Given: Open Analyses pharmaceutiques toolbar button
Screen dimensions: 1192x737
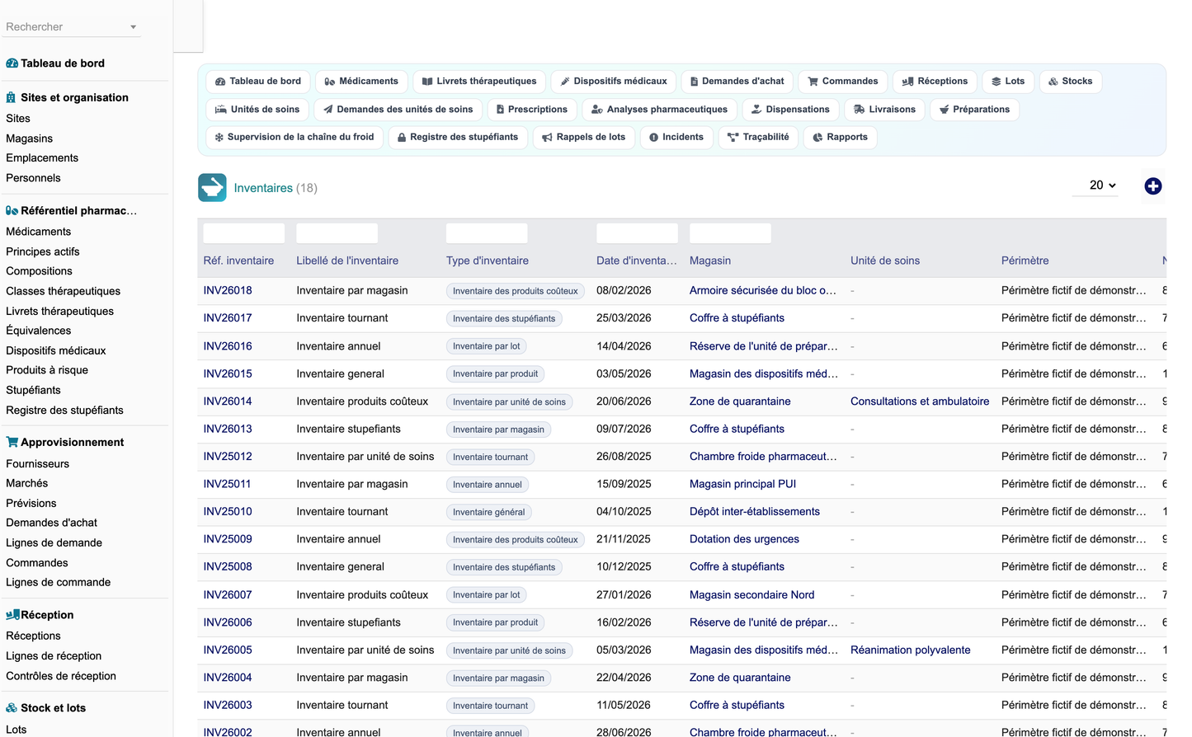Looking at the screenshot, I should tap(659, 110).
